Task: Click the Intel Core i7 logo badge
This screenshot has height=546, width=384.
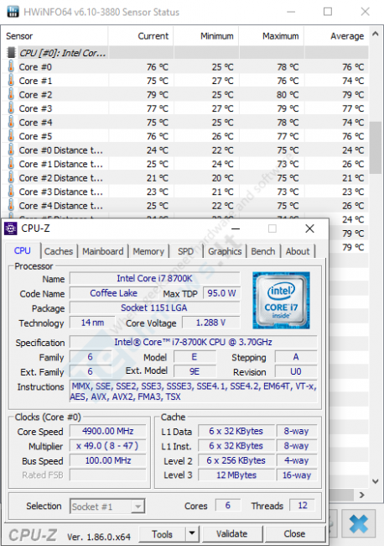Action: [x=281, y=301]
